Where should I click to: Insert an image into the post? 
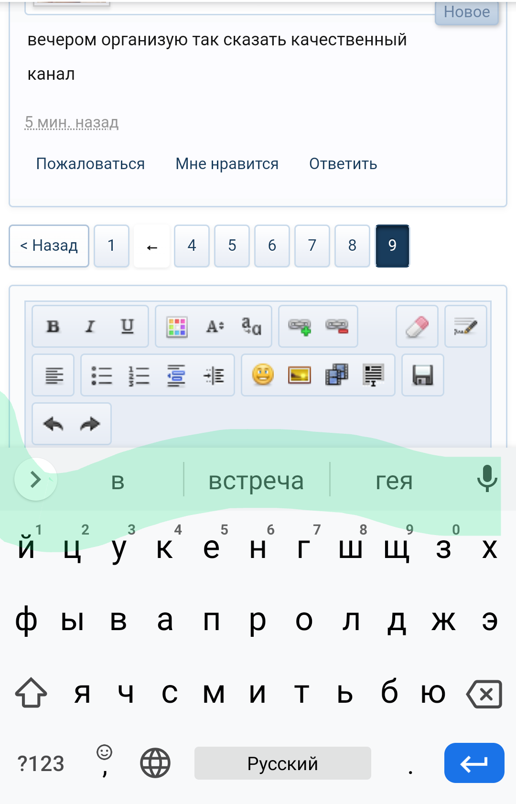point(300,375)
